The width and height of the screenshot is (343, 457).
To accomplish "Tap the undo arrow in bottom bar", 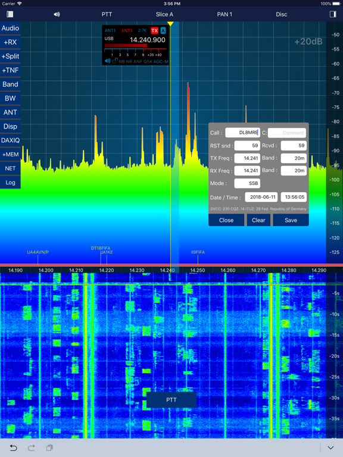I will [x=14, y=447].
